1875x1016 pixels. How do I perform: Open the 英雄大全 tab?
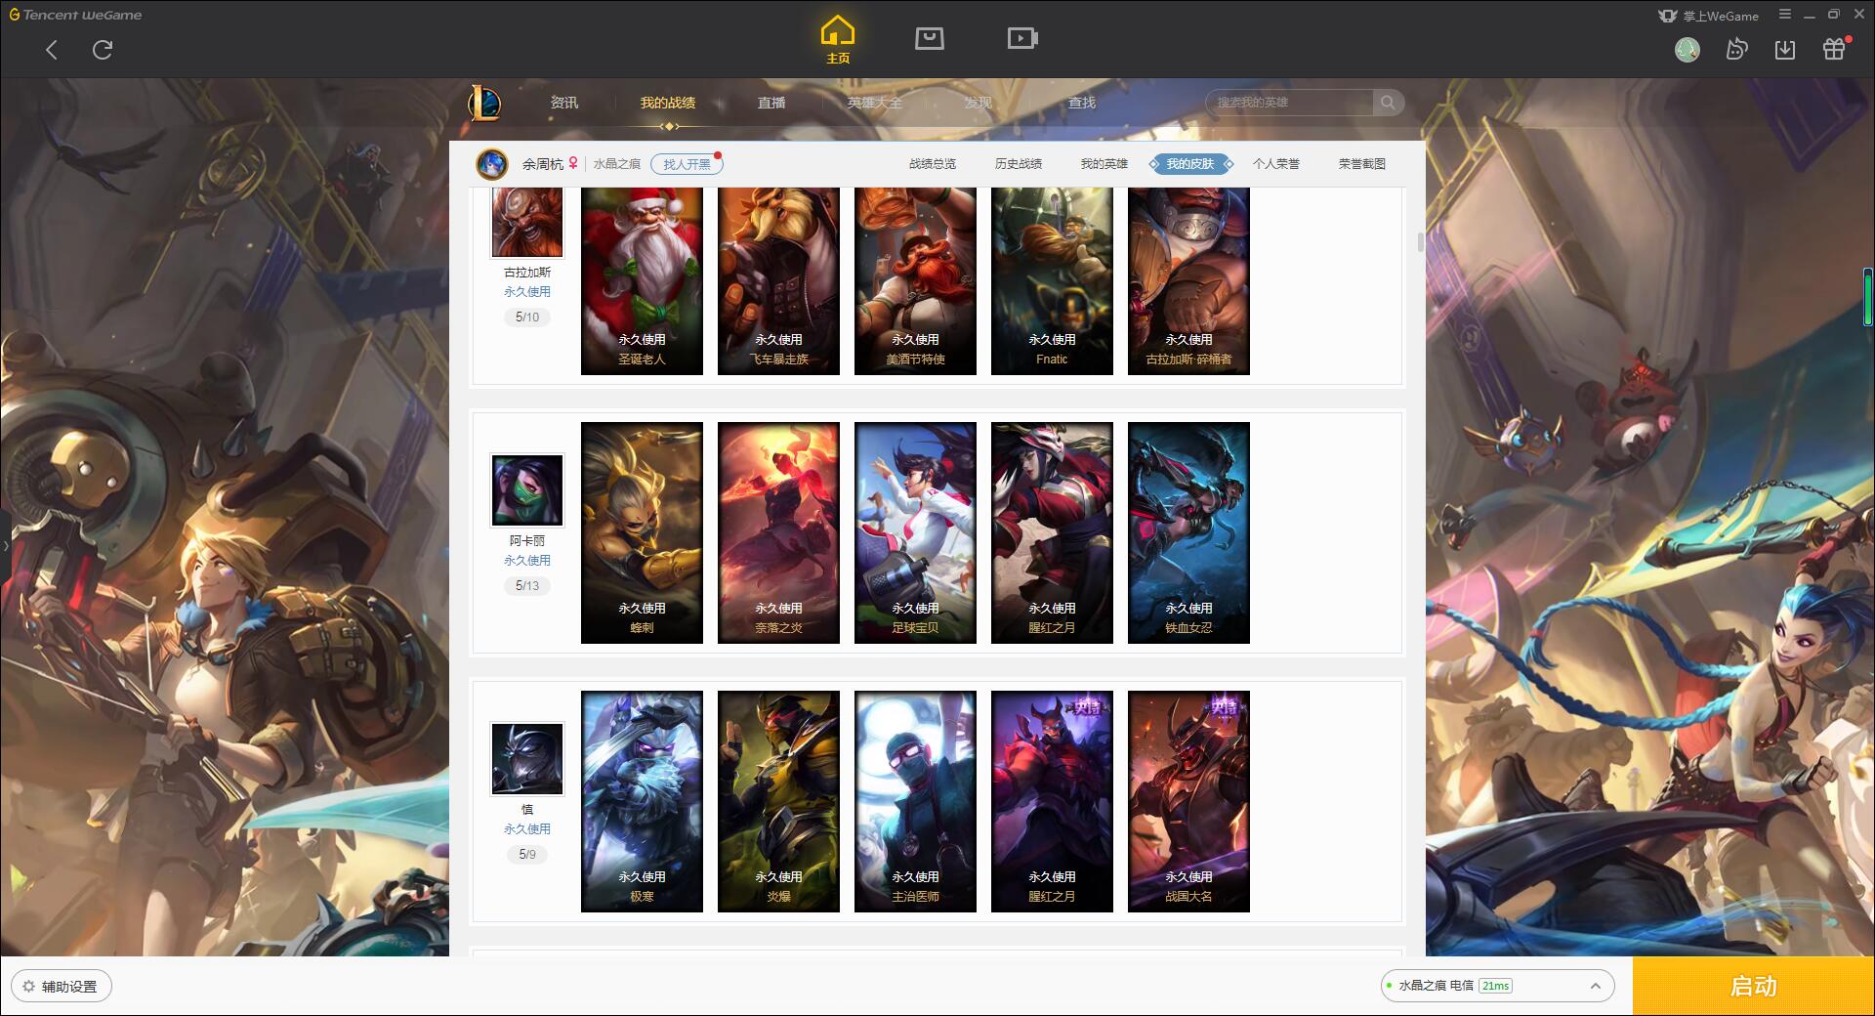pos(875,103)
